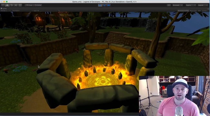Image resolution: width=210 pixels, height=116 pixels.
Task: Click the Play button
Action: pos(100,5)
